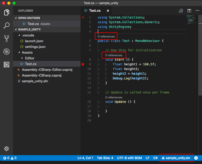202x164 pixels.
Task: Click the sample_unity.sln status bar project
Action: pyautogui.click(x=176, y=158)
